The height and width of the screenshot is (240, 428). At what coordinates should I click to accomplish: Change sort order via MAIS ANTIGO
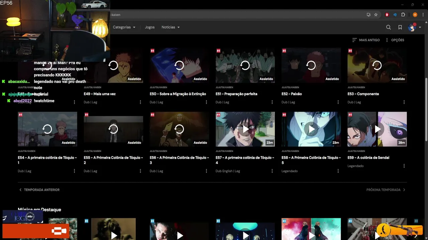[x=366, y=40]
